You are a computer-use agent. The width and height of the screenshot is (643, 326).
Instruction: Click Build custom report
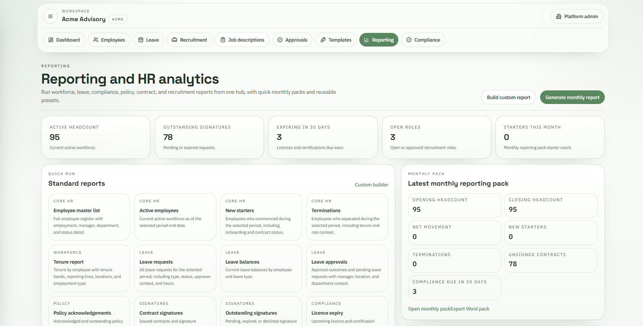(508, 97)
